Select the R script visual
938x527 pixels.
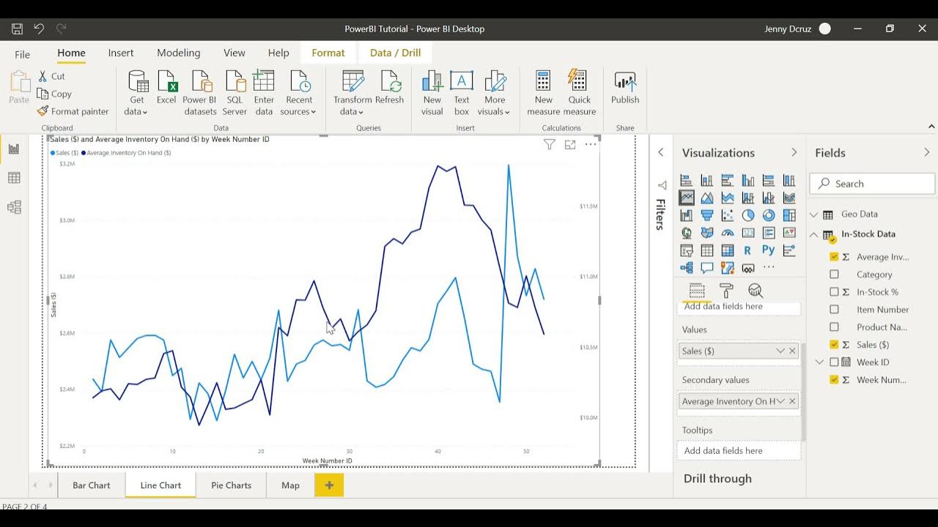[747, 250]
